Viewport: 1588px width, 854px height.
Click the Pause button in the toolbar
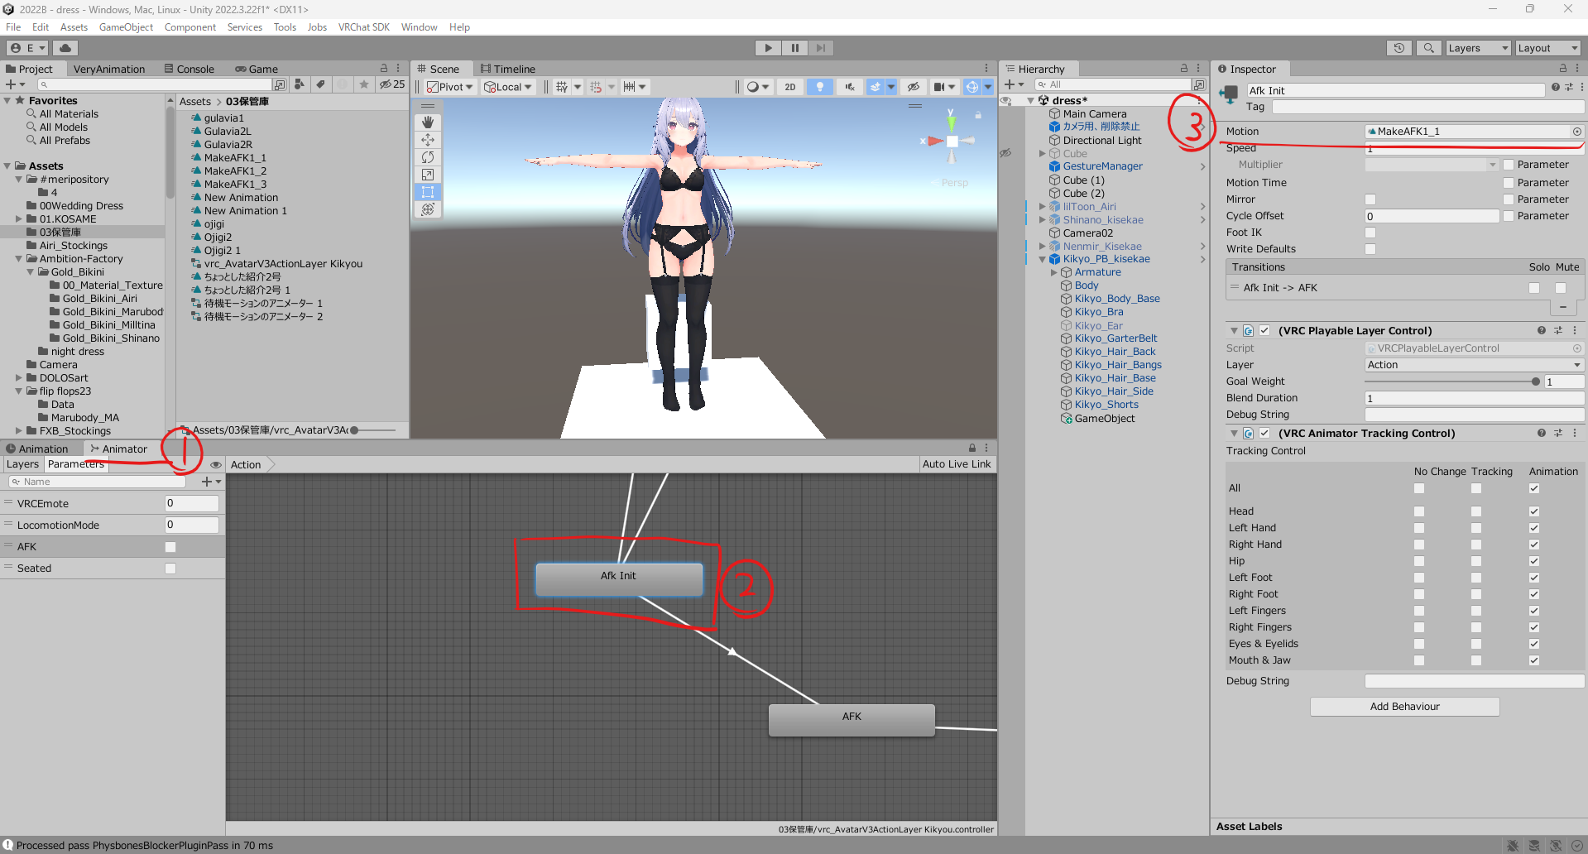[x=794, y=48]
